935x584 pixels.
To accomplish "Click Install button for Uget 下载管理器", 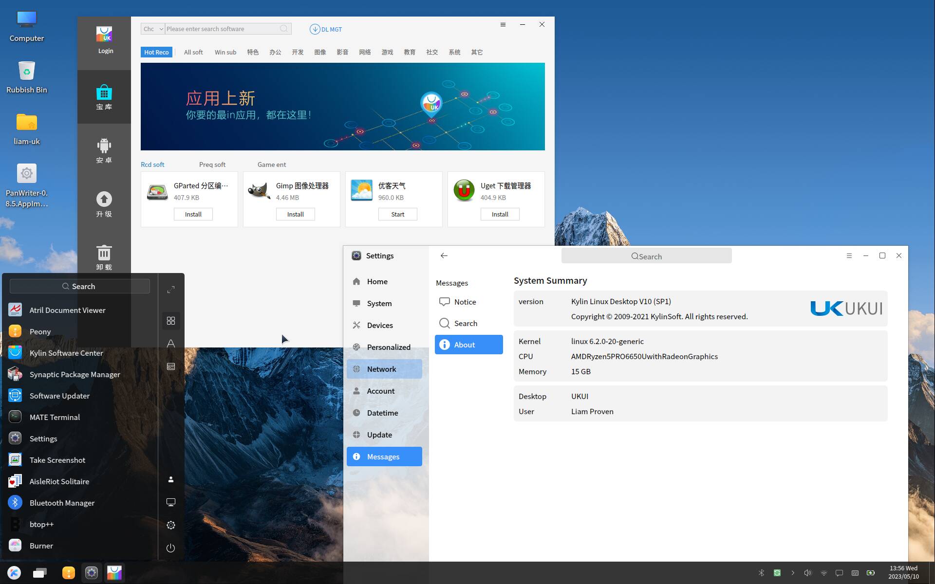I will (500, 214).
